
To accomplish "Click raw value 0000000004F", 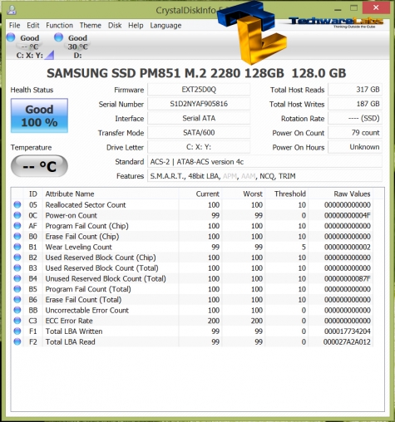I will [x=348, y=215].
